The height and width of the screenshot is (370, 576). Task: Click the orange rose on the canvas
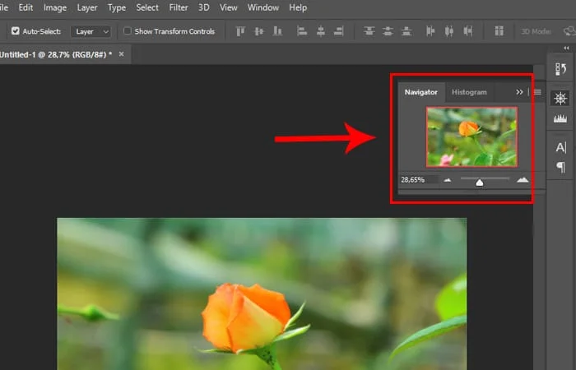246,317
